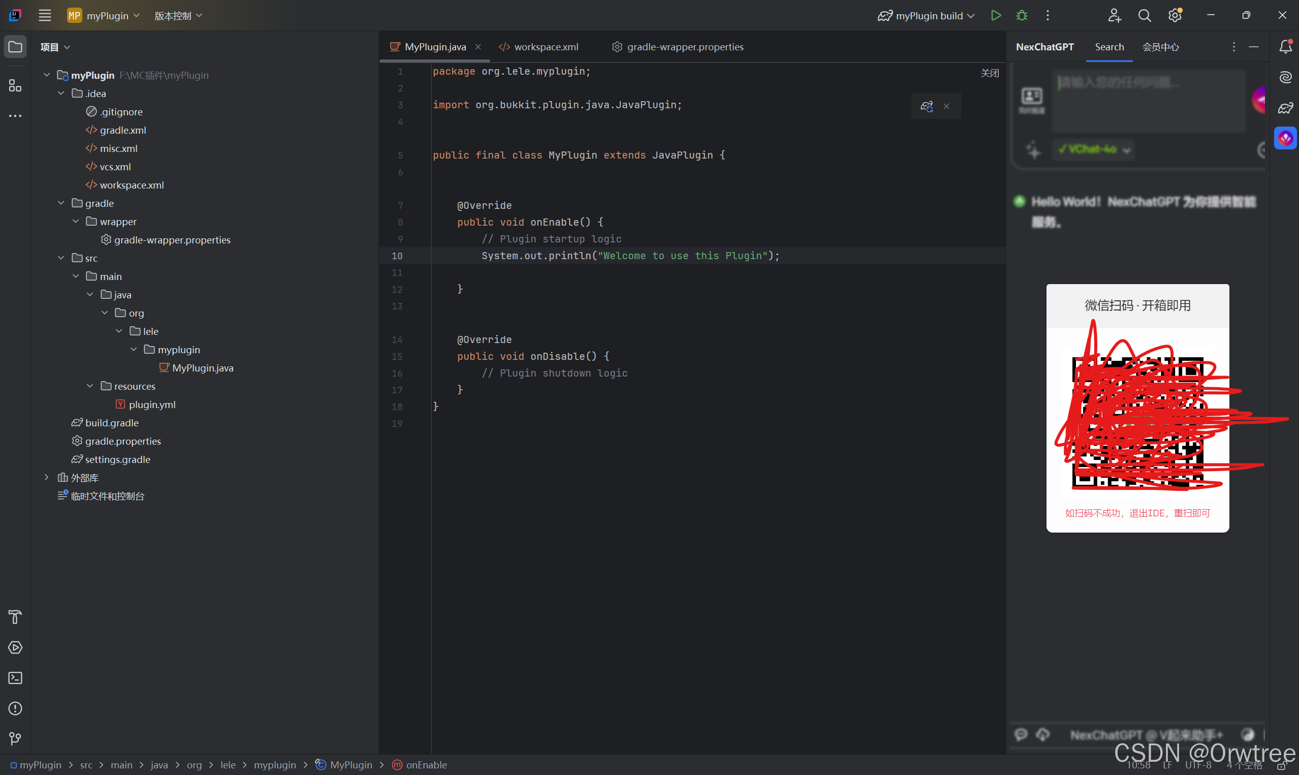
Task: Click the Debug bug icon
Action: [1021, 16]
